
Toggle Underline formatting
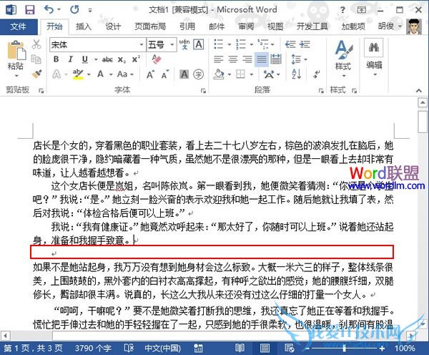[x=85, y=59]
